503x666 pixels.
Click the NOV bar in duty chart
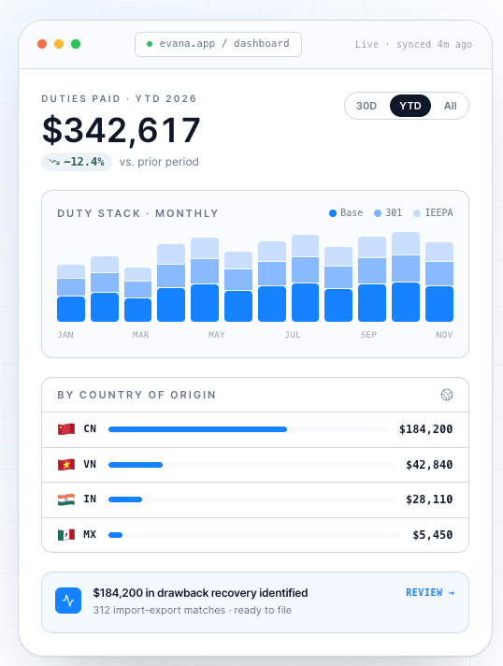(x=439, y=282)
